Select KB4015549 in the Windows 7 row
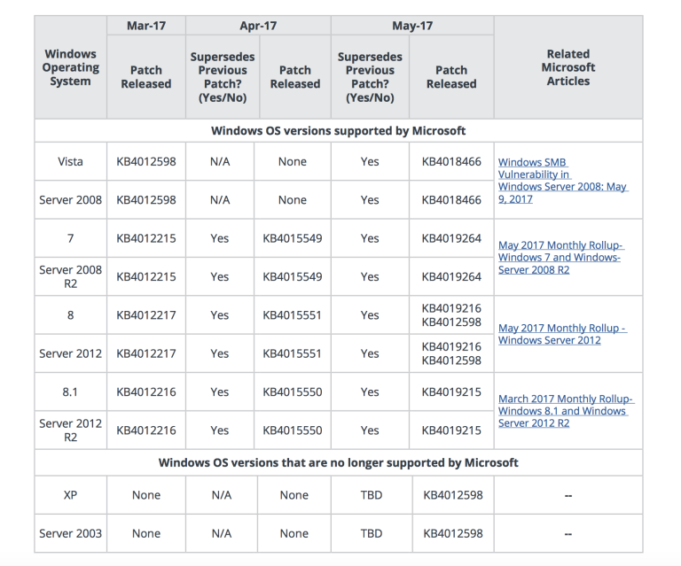This screenshot has height=566, width=681. click(293, 238)
